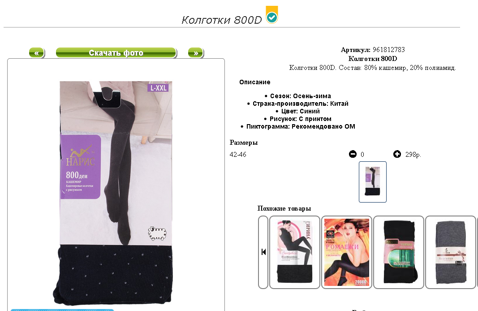The width and height of the screenshot is (478, 311).
Task: Open the similar product with УИНАЯ packaging
Action: pos(295,252)
